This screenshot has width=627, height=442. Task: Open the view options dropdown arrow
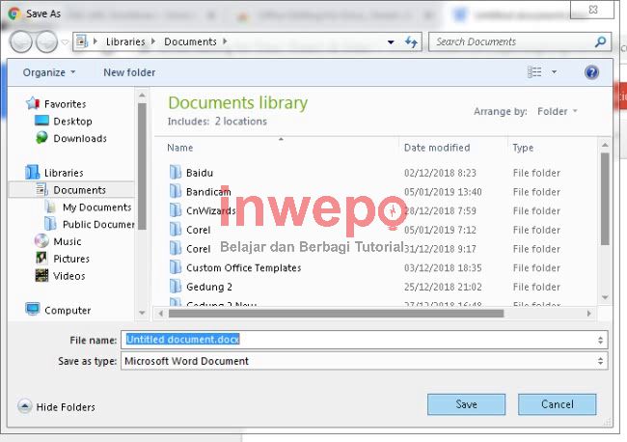(555, 72)
